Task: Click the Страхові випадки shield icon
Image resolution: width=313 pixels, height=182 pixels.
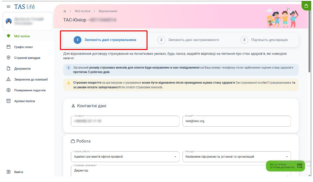Action: point(8,58)
